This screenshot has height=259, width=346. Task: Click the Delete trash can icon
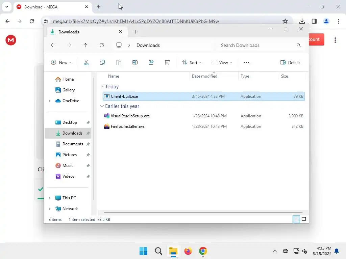click(x=167, y=62)
